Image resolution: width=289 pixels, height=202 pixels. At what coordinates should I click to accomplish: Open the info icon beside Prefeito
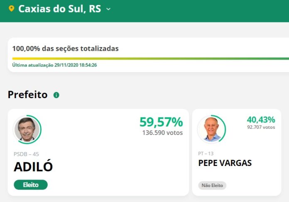coord(56,95)
